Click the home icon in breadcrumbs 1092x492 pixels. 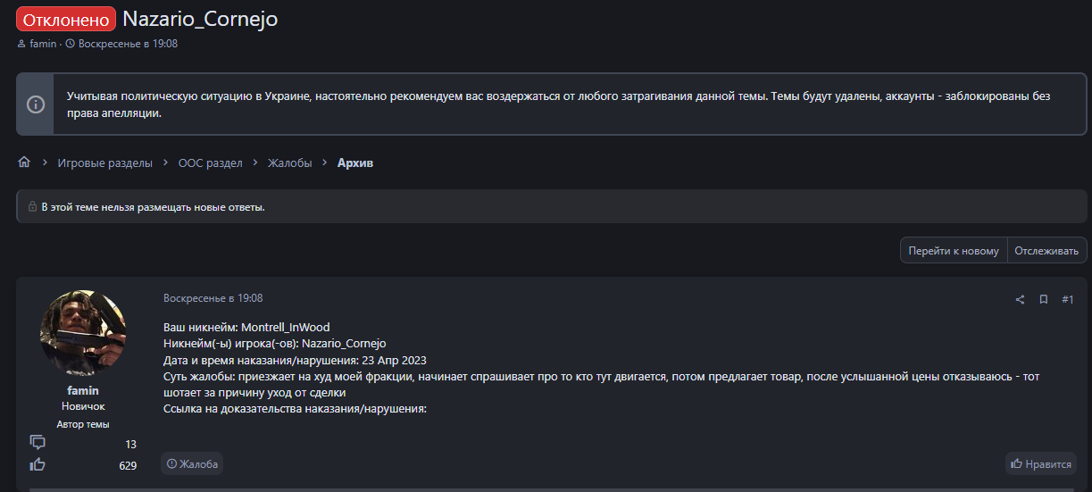(24, 163)
